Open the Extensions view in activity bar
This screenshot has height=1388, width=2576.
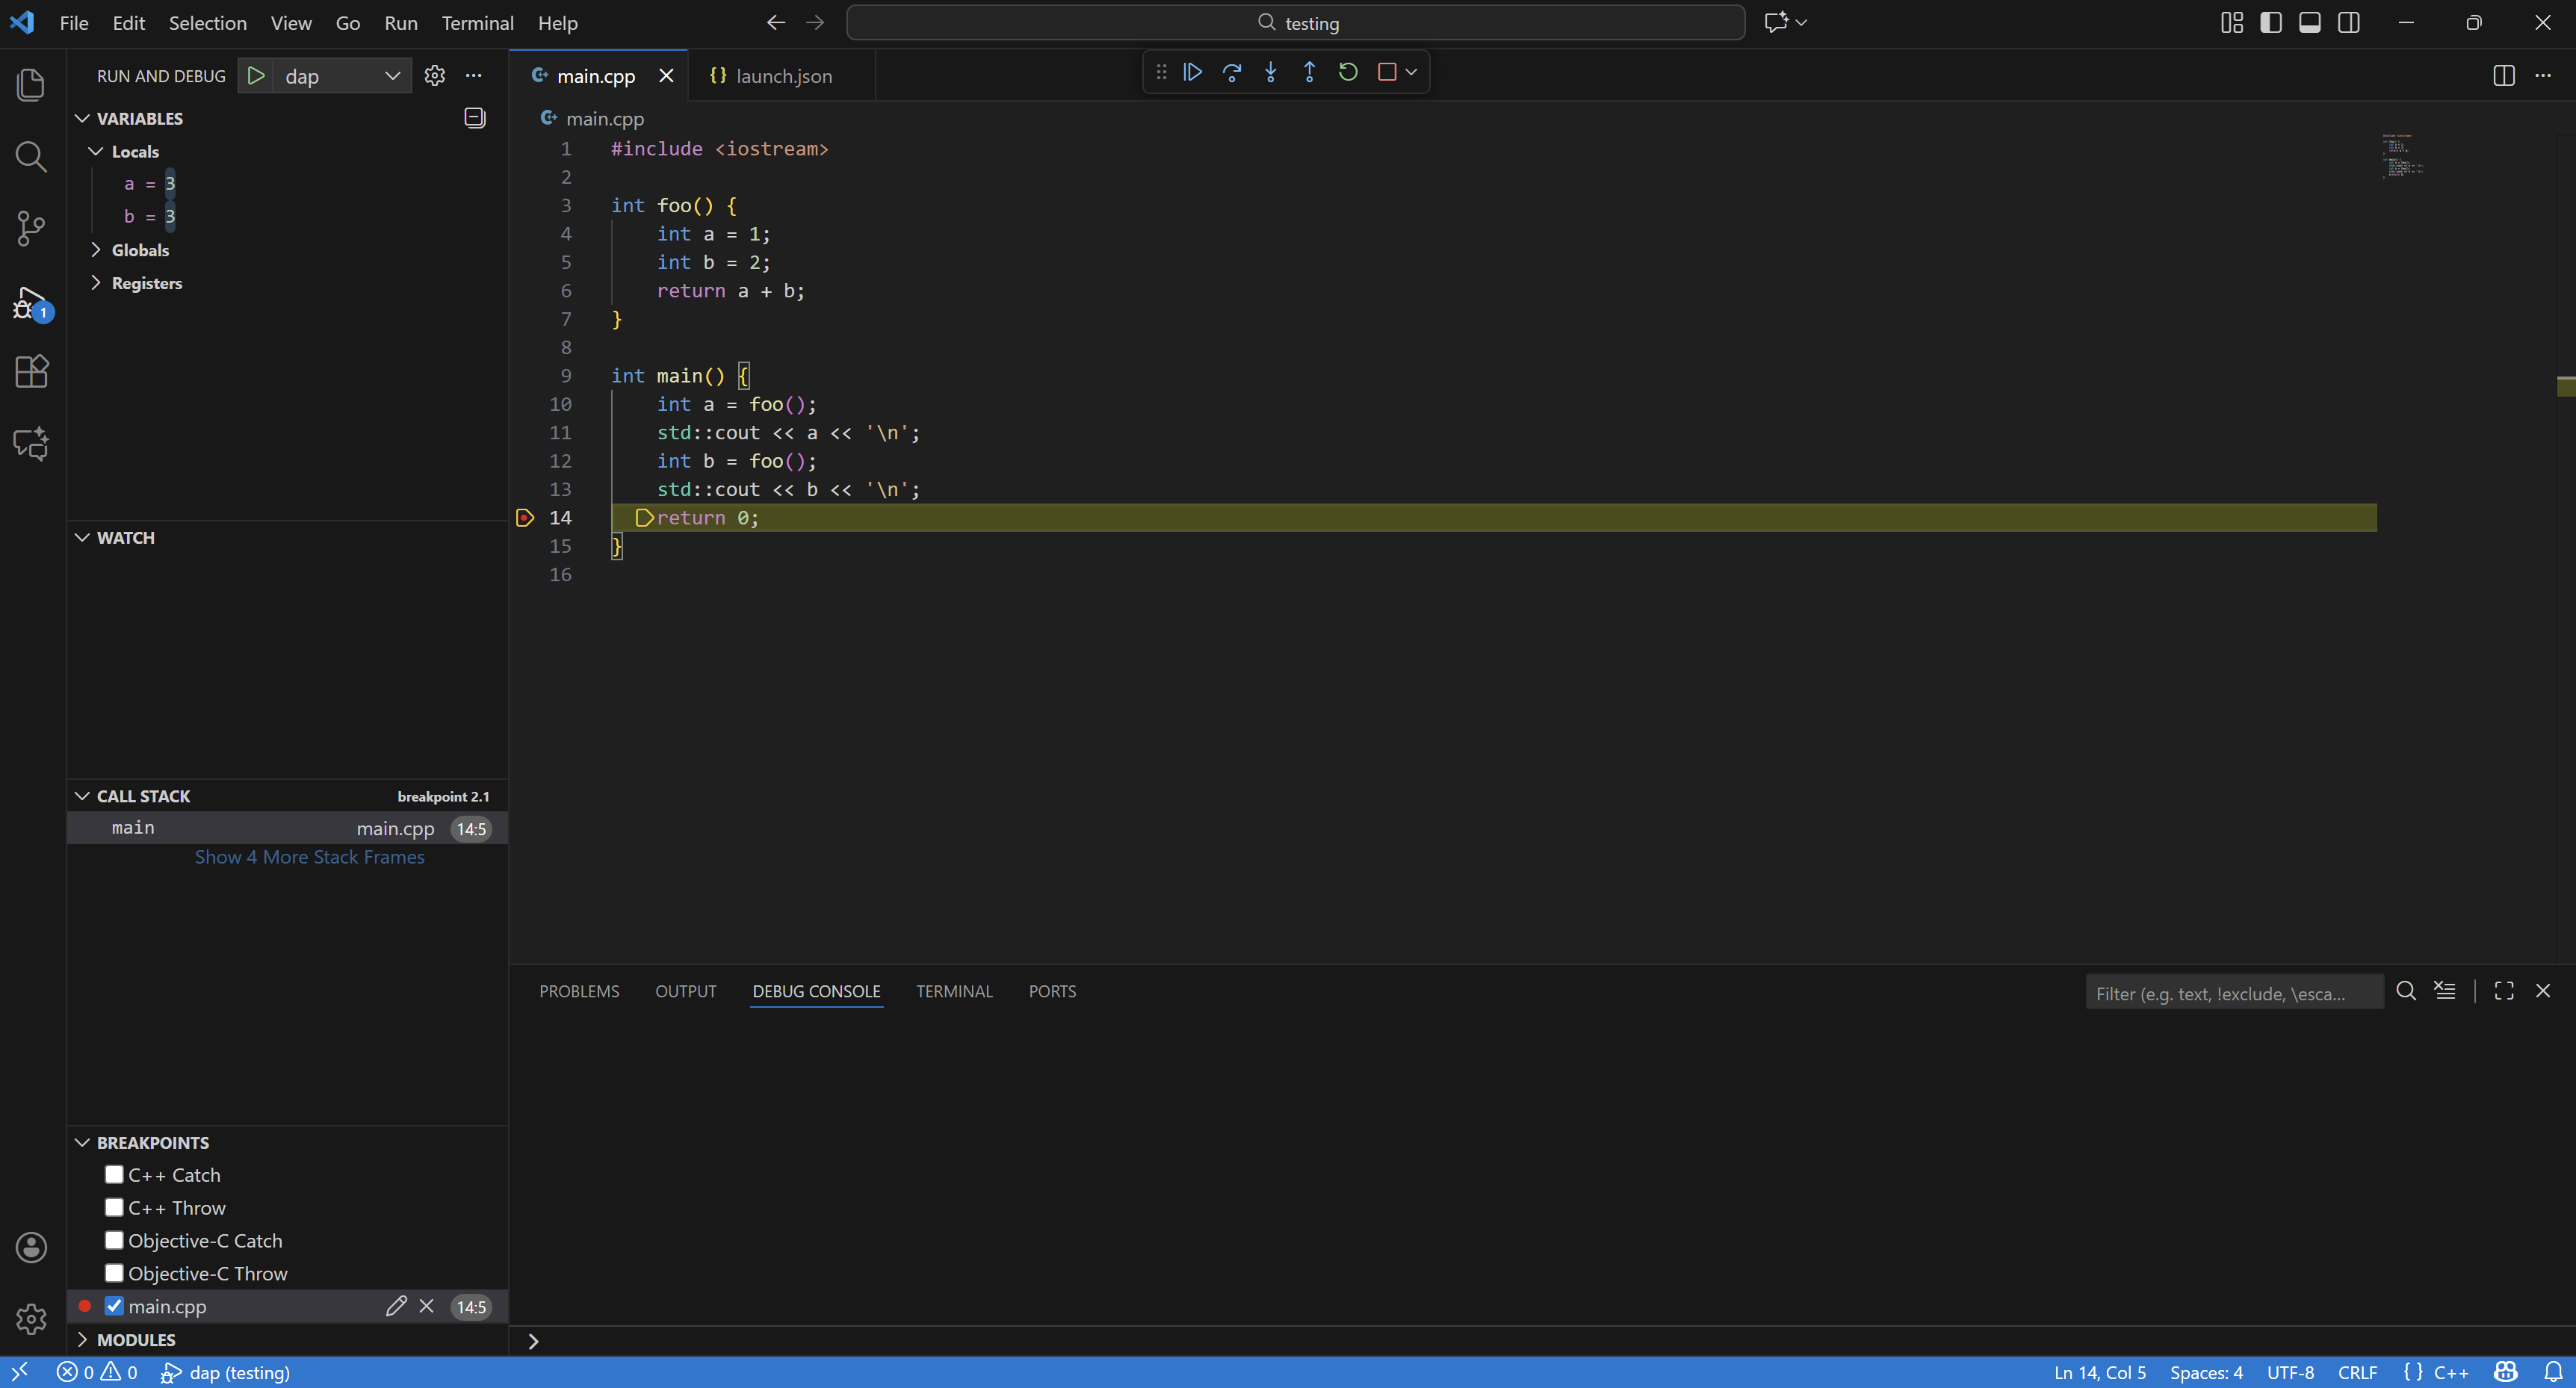(31, 372)
